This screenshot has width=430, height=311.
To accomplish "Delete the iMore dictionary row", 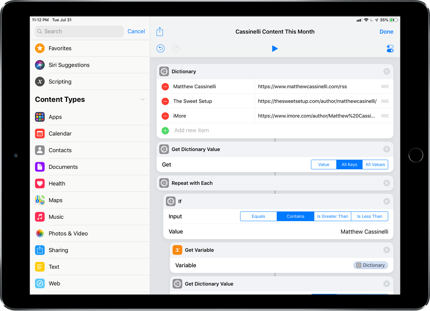I will pyautogui.click(x=165, y=116).
